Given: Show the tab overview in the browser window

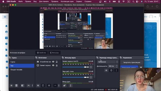Looking at the screenshot, I should [157, 6].
